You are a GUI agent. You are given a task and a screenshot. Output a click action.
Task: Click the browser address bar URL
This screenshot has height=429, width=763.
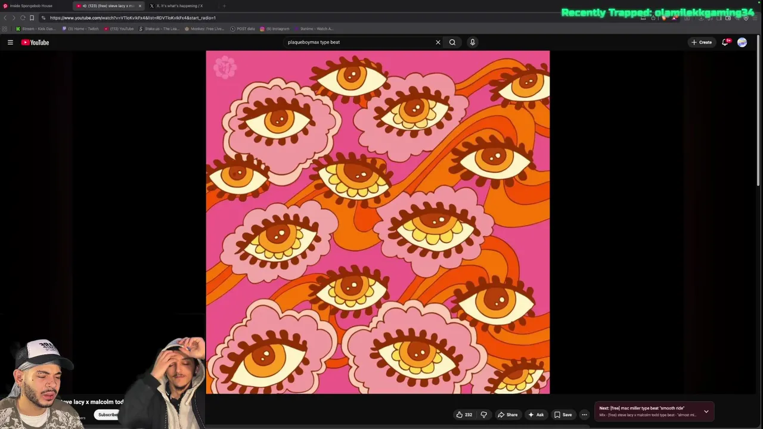[133, 18]
